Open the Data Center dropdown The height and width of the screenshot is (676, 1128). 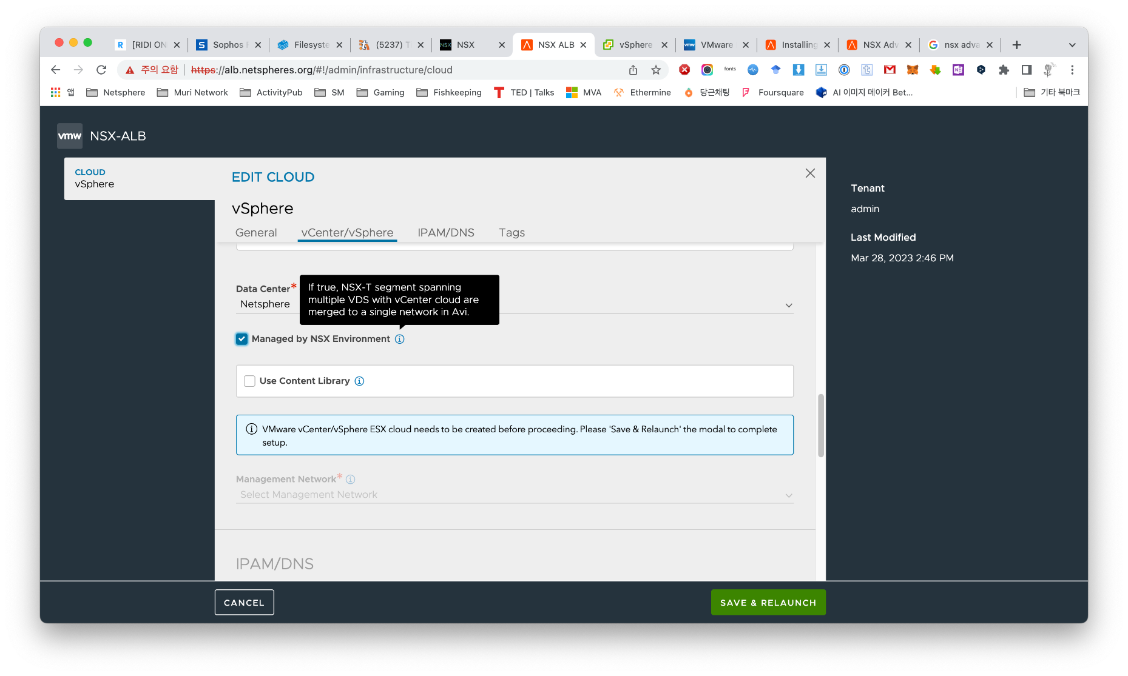[515, 304]
